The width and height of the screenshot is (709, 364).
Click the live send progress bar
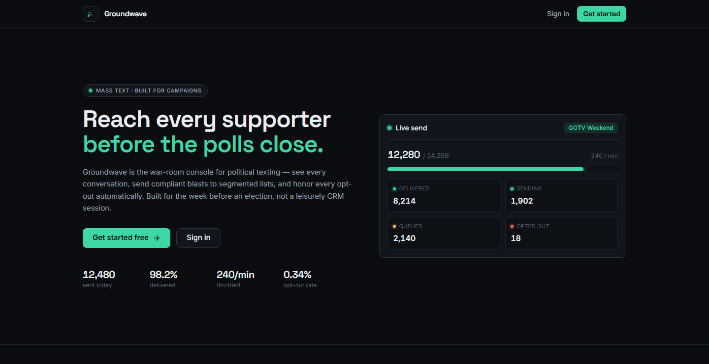pos(503,169)
